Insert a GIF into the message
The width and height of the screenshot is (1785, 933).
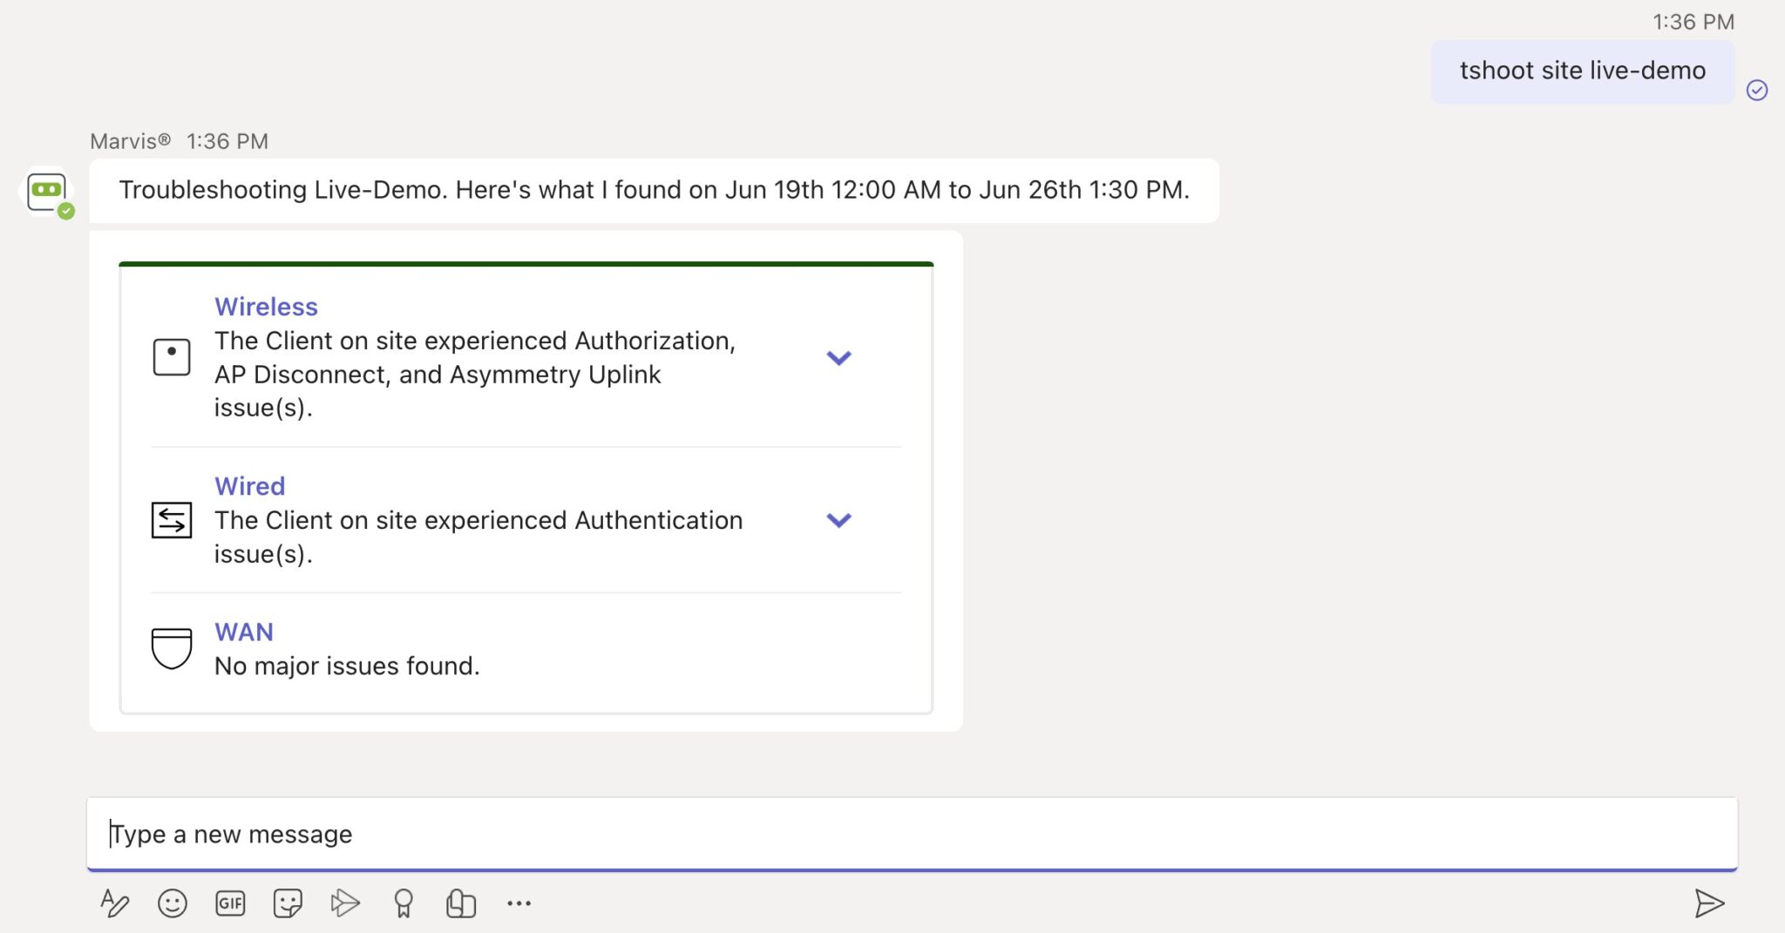(x=230, y=903)
